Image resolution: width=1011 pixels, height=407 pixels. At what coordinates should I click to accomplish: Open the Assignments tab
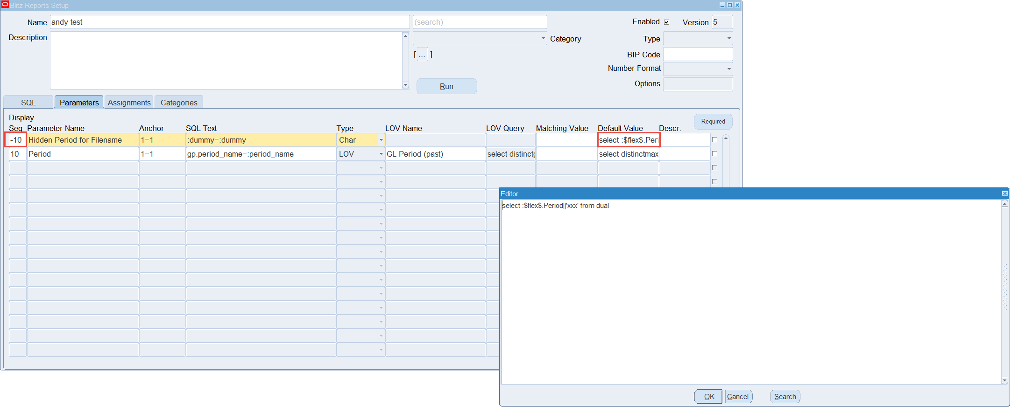click(129, 103)
